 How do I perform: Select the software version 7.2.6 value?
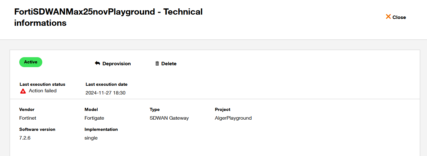25,138
